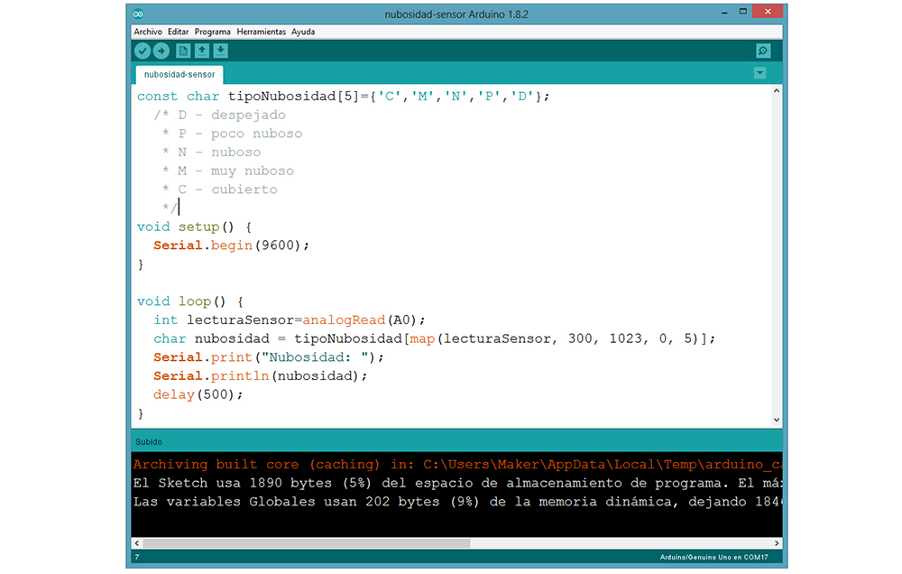Click the Verify sketch checkmark icon

pyautogui.click(x=143, y=51)
